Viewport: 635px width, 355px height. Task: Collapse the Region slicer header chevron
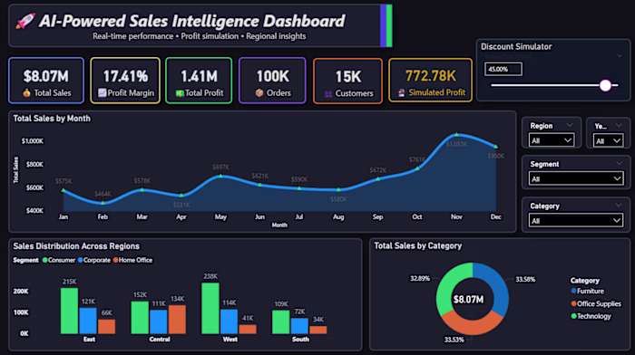(x=570, y=125)
